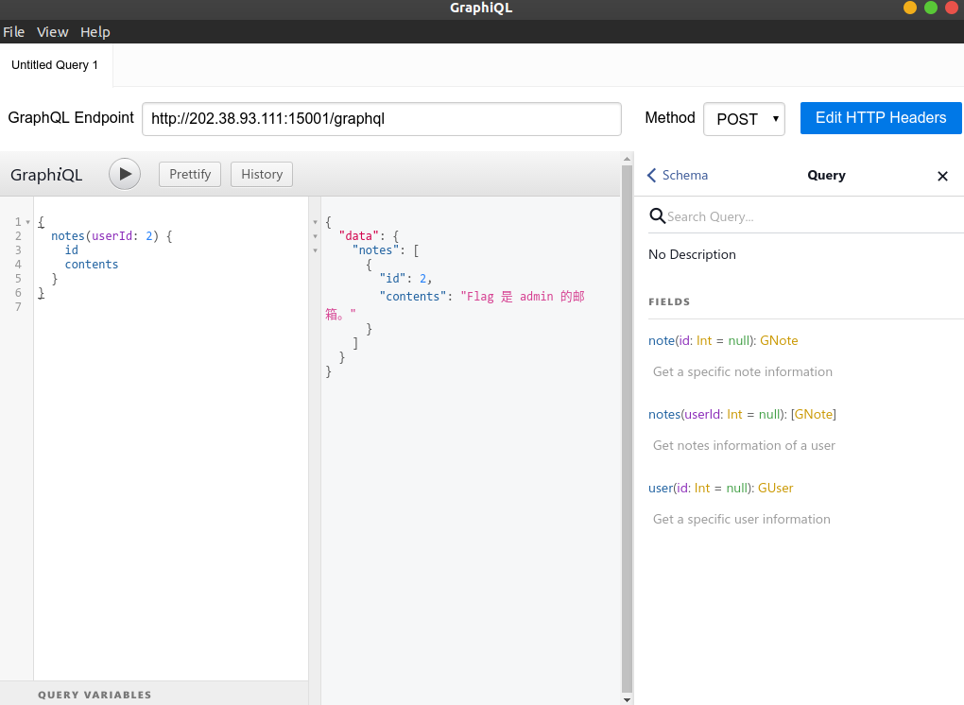Open query History
The width and height of the screenshot is (964, 705).
click(x=262, y=174)
